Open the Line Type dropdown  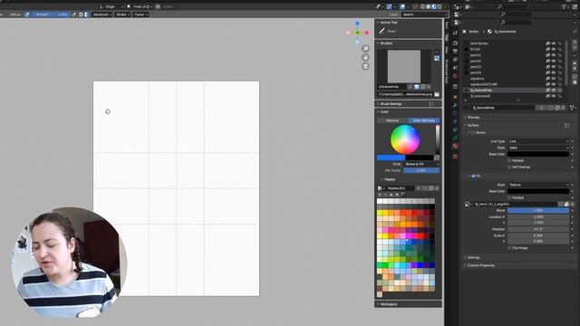tap(538, 141)
